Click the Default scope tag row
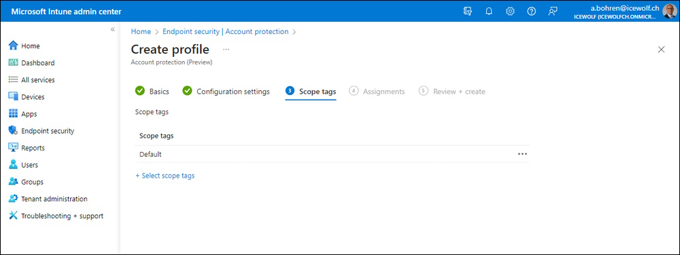 tap(333, 154)
